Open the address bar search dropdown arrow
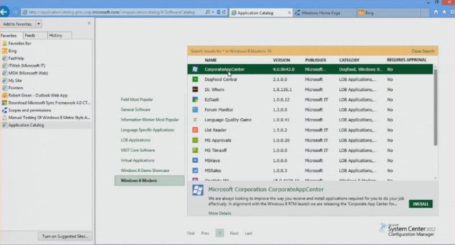This screenshot has height=245, width=455. tap(213, 12)
